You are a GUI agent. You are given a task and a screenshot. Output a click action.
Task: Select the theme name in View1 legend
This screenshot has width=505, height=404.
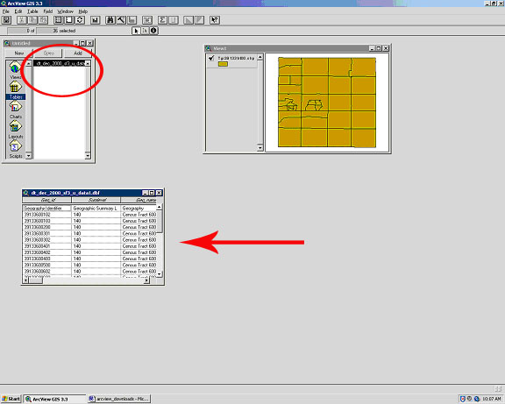click(236, 58)
